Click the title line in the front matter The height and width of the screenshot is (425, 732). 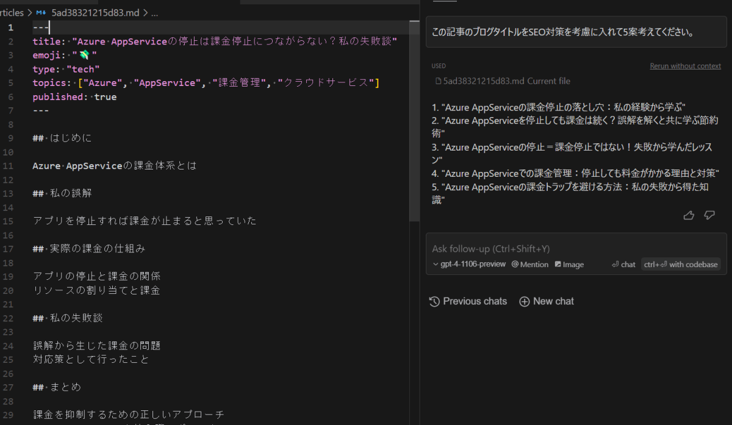pyautogui.click(x=215, y=41)
